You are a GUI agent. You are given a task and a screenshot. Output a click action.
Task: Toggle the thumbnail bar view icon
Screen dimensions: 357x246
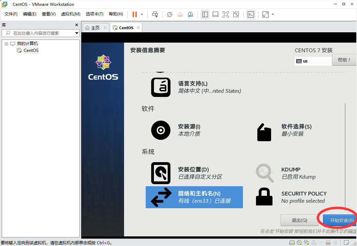[215, 14]
